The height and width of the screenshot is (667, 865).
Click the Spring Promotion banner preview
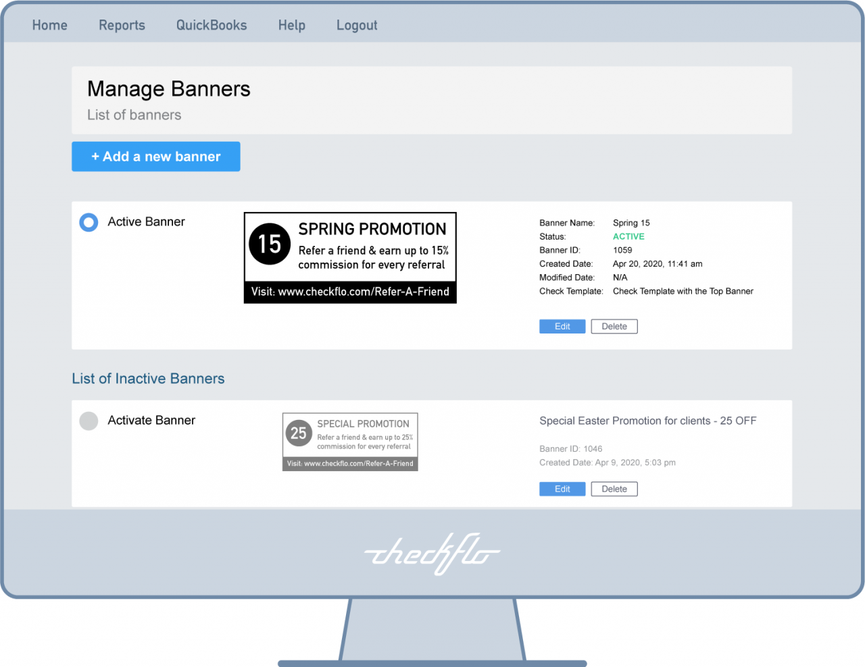350,258
